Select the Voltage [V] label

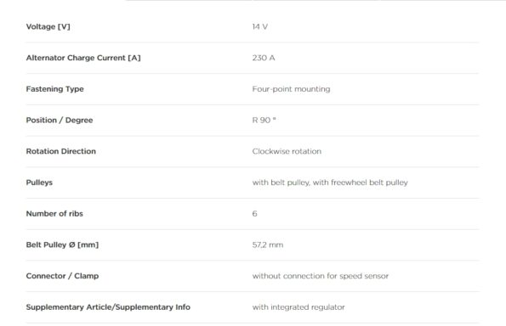tap(48, 26)
